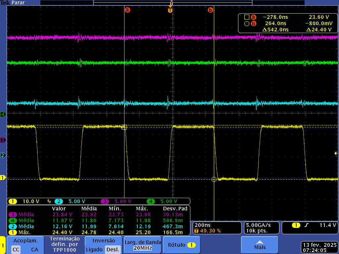The image size is (339, 254).
Task: Click the 11.4 V trigger level readout
Action: pos(328,225)
